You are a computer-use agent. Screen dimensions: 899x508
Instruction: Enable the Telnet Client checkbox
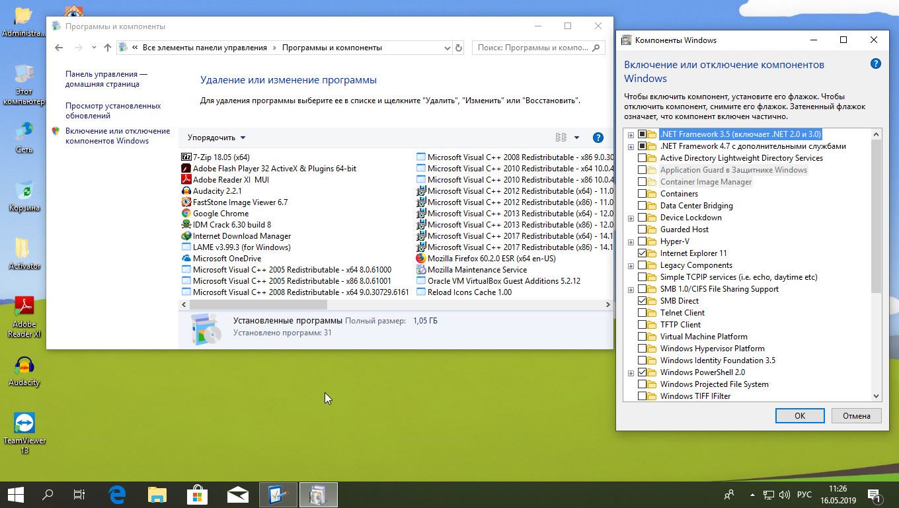click(x=642, y=313)
